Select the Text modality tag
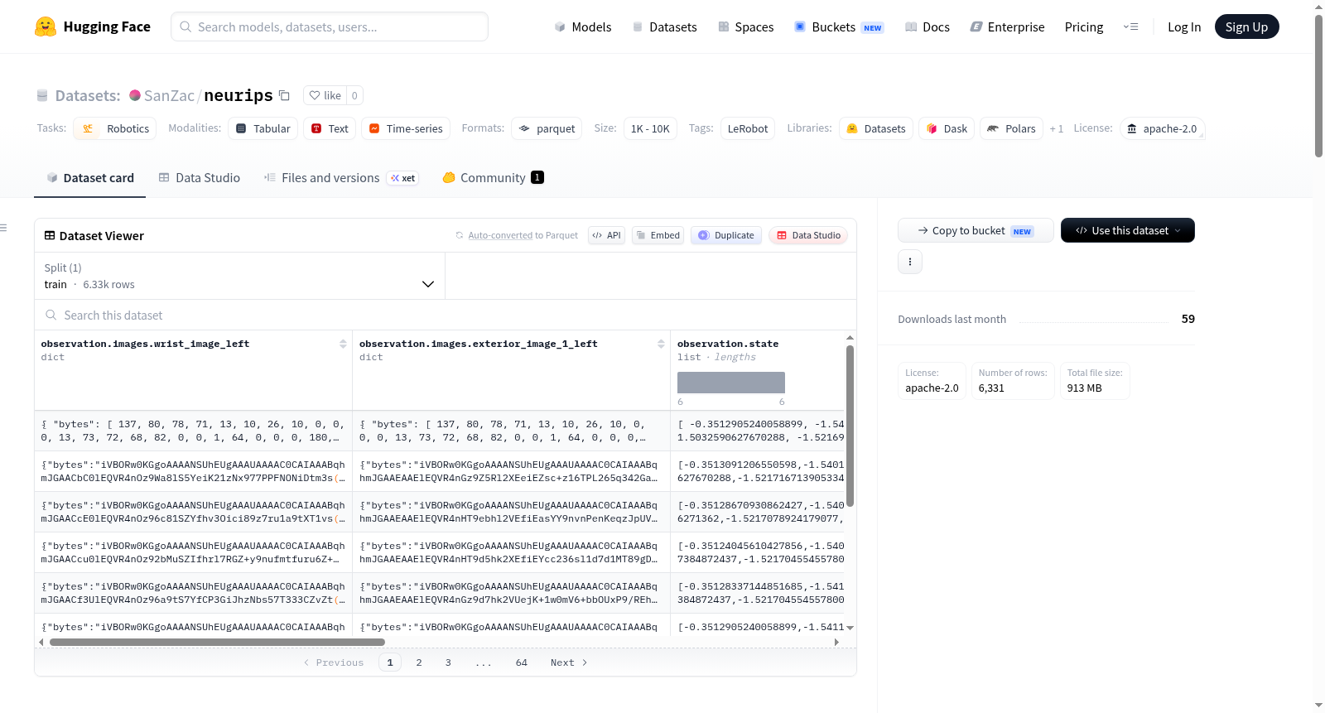Viewport: 1325px width, 713px height. click(x=330, y=128)
